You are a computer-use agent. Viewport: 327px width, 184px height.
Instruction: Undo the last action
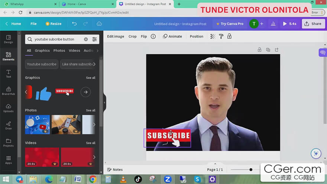[x=74, y=24]
